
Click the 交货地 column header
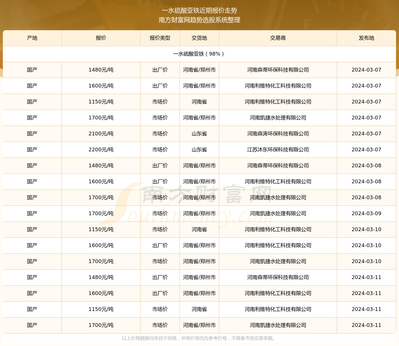tap(199, 38)
